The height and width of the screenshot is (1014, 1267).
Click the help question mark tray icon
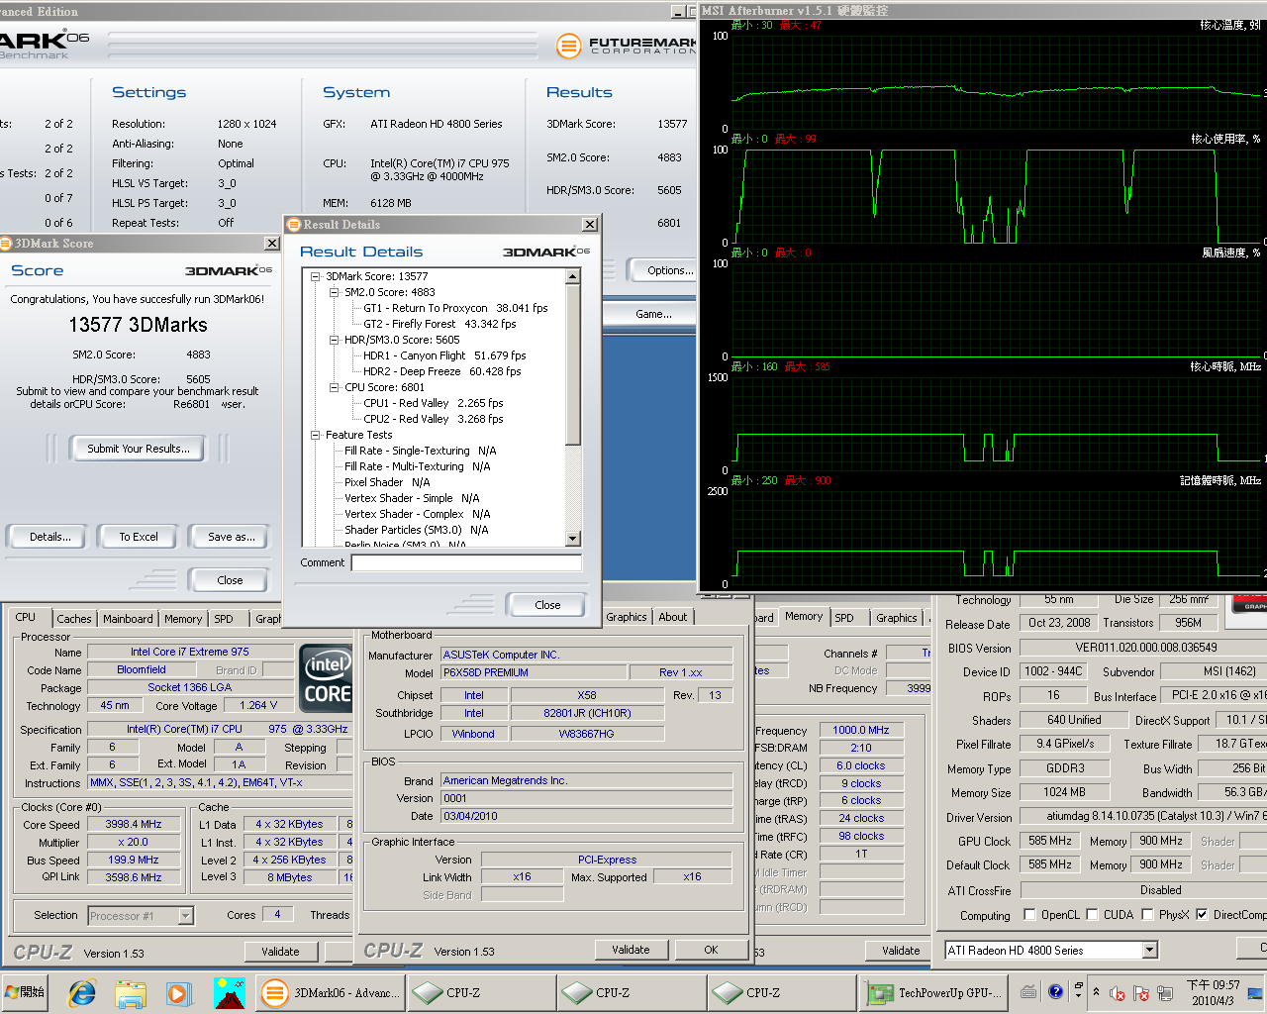[1055, 991]
